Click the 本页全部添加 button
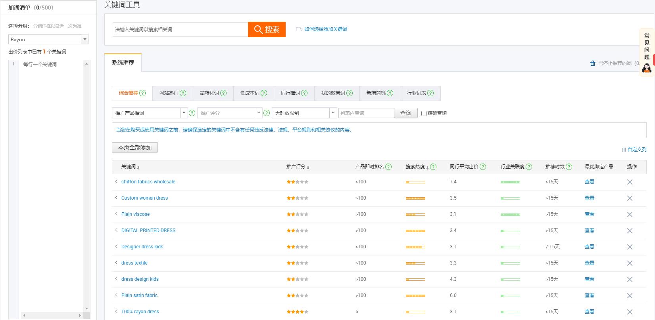The height and width of the screenshot is (320, 655). [135, 147]
